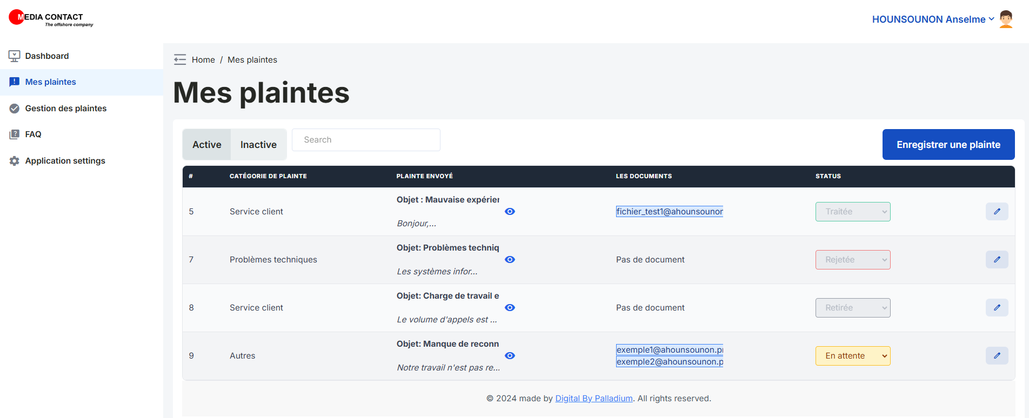This screenshot has height=418, width=1029.
Task: Show details of Problèmes techniques complaint eye icon
Action: click(x=510, y=260)
